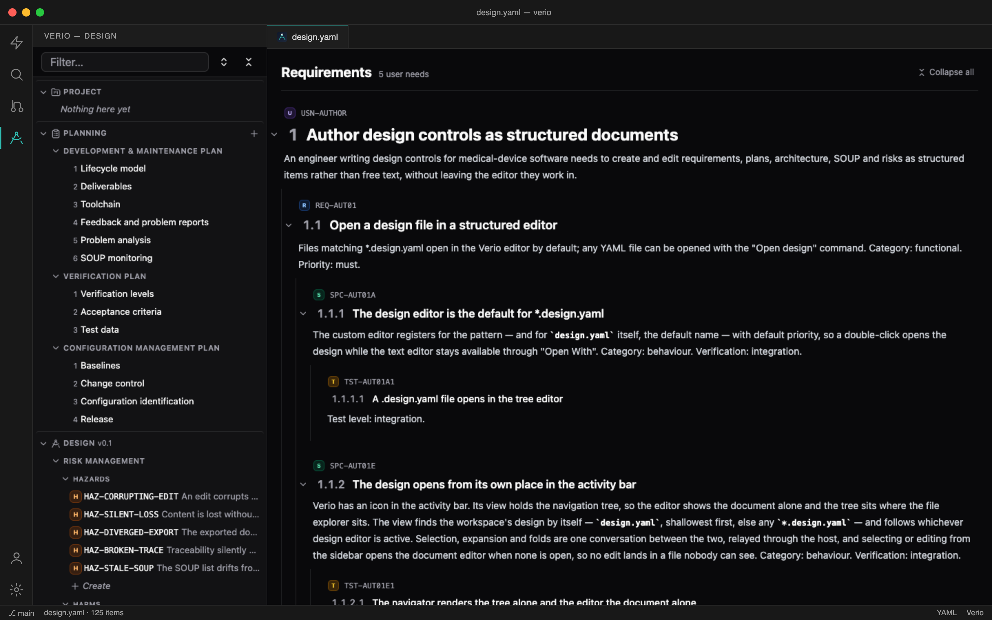Collapse user need 1 Author design controls
Image resolution: width=992 pixels, height=620 pixels.
point(274,134)
